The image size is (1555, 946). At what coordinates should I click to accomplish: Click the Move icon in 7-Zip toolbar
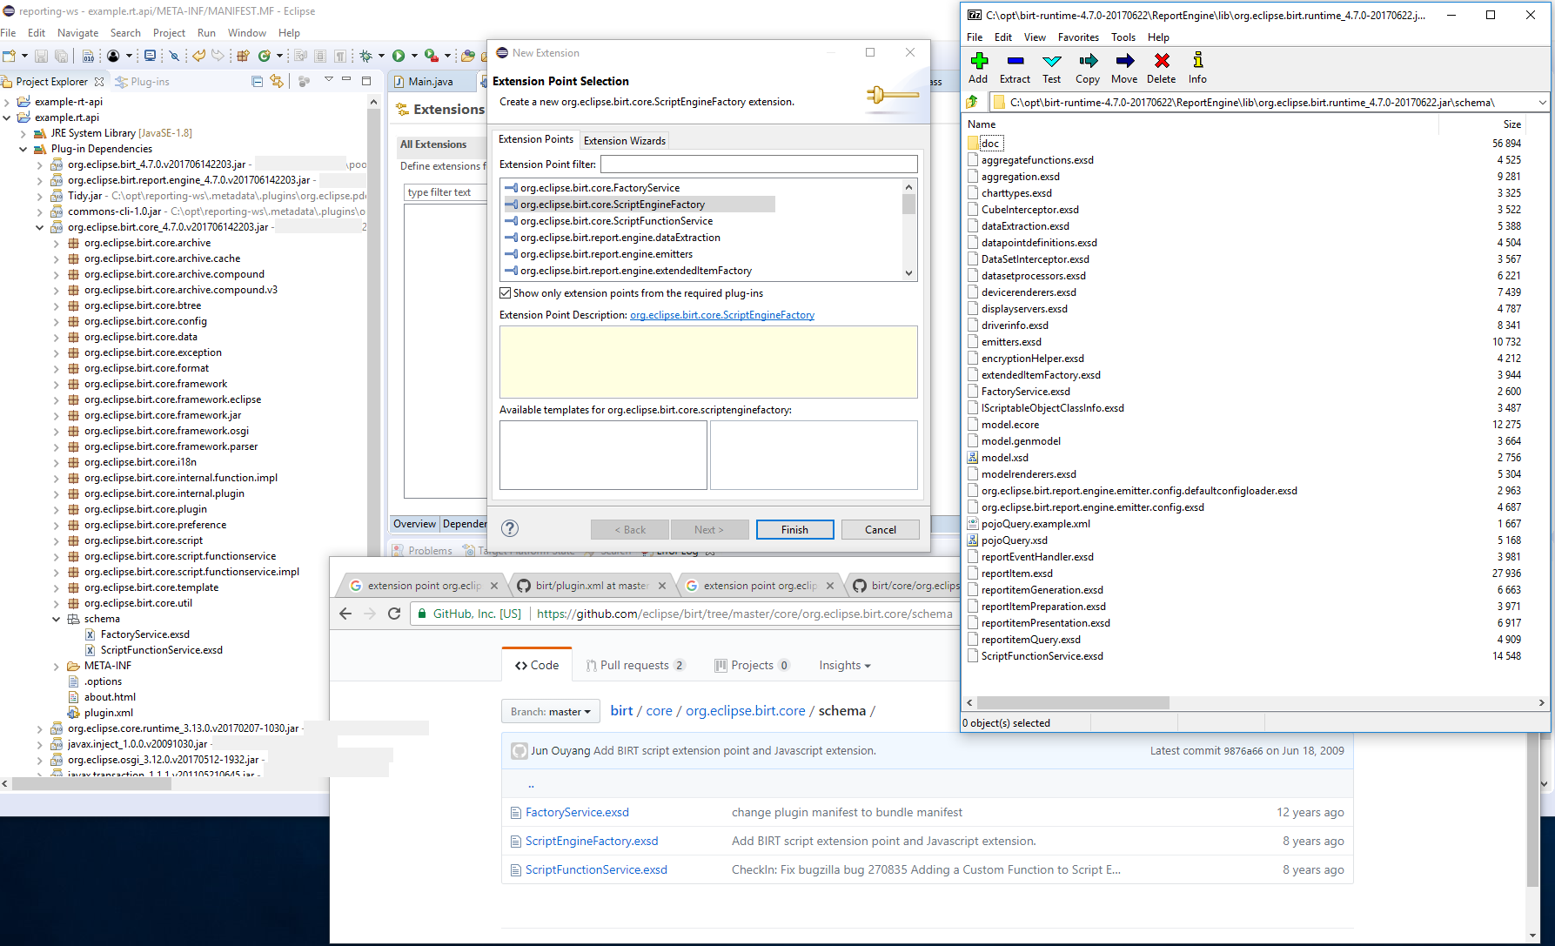click(1124, 60)
